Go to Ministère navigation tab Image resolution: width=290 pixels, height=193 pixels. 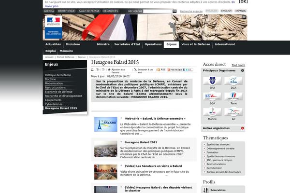click(x=73, y=44)
